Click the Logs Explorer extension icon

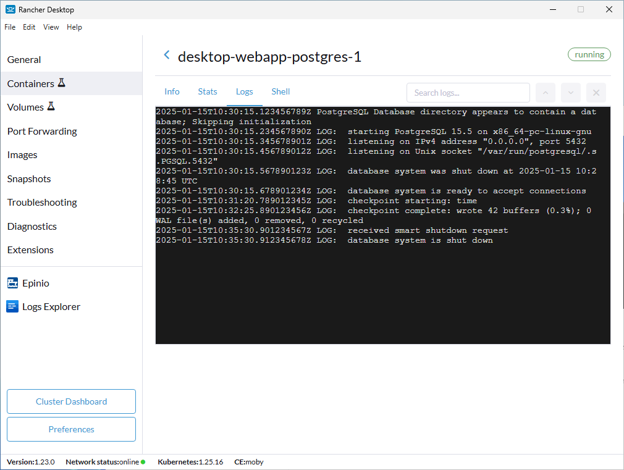pos(12,306)
